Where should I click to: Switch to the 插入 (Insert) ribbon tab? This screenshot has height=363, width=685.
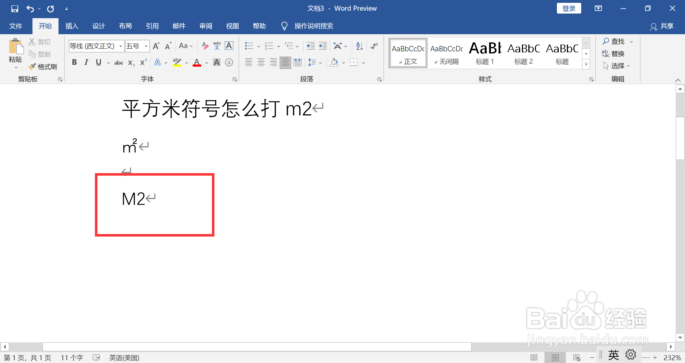[72, 26]
